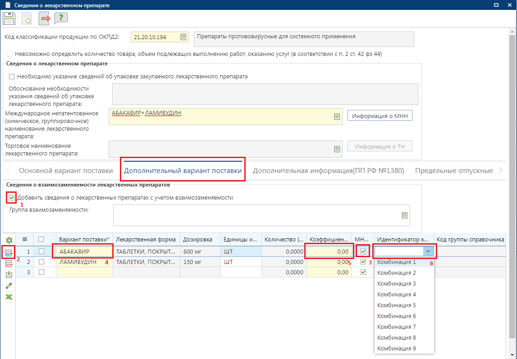
Task: Choose Комбинация 2 from the list
Action: 404,273
